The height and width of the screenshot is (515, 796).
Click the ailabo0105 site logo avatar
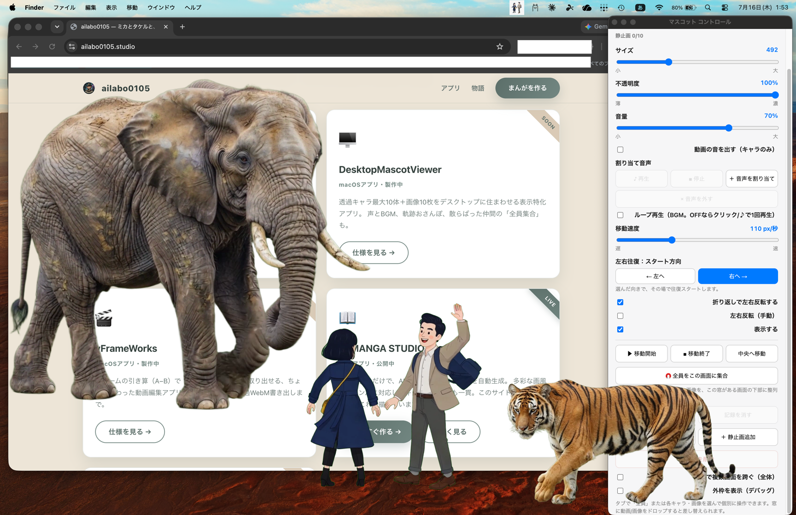(x=89, y=88)
